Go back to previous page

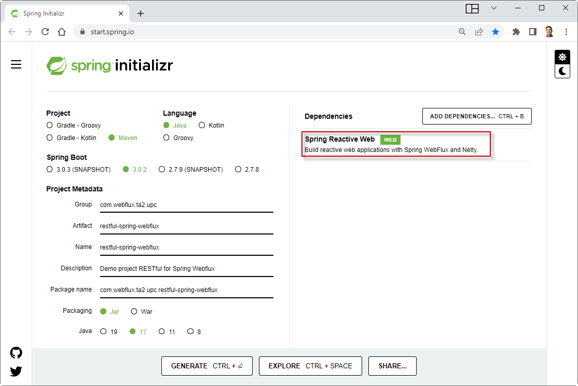click(x=12, y=32)
